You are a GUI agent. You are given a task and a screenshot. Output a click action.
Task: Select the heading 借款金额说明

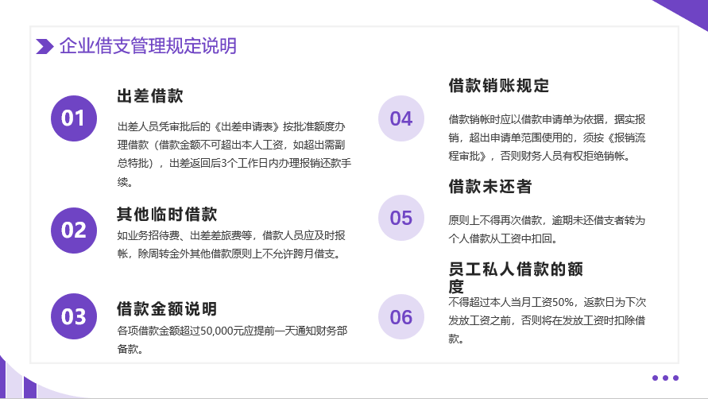(167, 309)
